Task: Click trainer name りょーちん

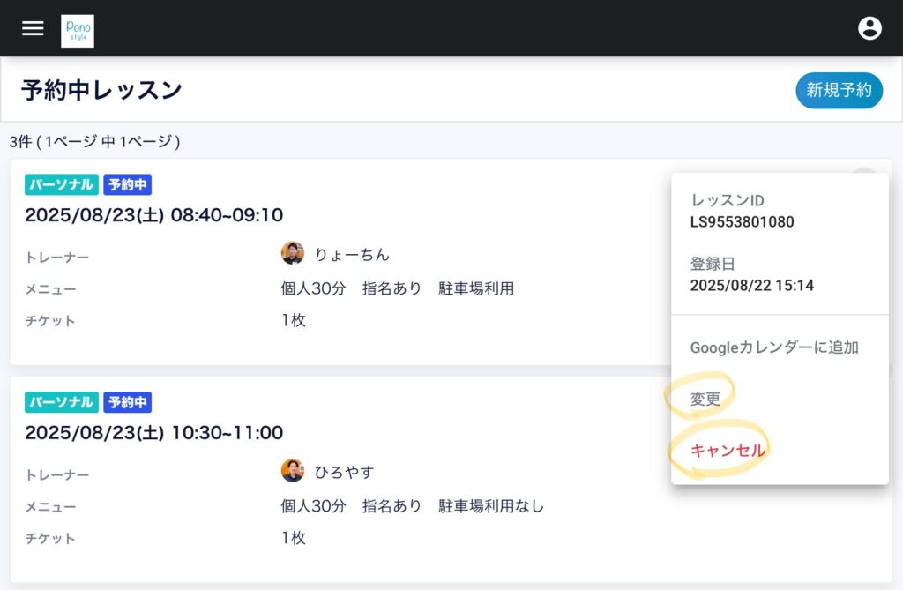Action: pyautogui.click(x=352, y=255)
